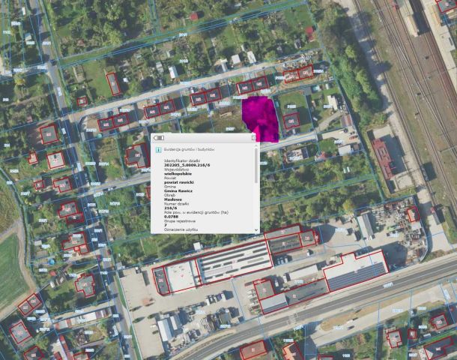The image size is (457, 360).
Task: Click the magenta highlighted parcel on map
Action: 261,117
